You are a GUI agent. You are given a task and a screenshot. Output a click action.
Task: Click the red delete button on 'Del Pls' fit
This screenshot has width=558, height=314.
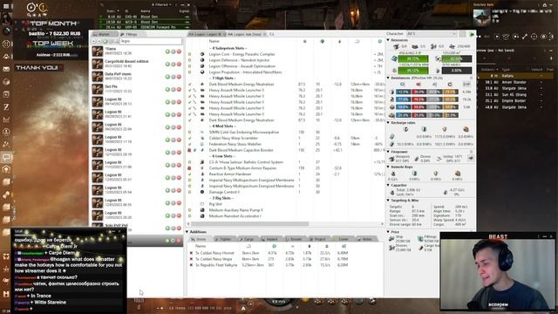[179, 89]
